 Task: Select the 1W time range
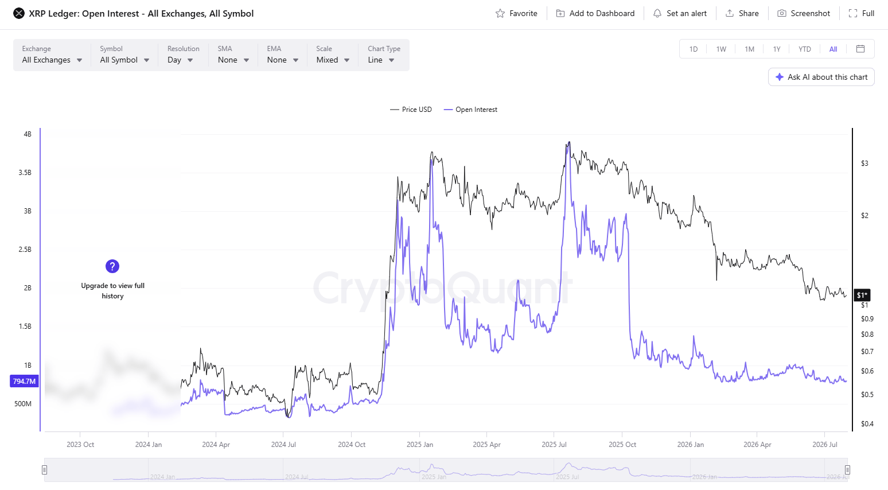point(721,49)
